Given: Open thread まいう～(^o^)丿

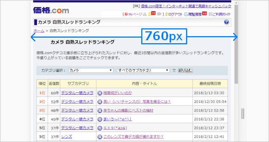Looking at the screenshot, I should [118, 119].
